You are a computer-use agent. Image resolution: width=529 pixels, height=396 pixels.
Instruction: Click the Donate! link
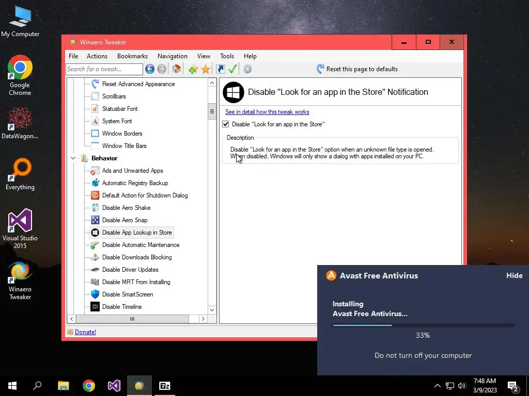[x=85, y=332]
